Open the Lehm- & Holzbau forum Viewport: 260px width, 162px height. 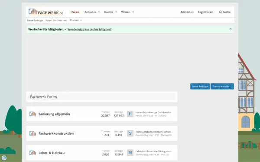[x=52, y=153]
